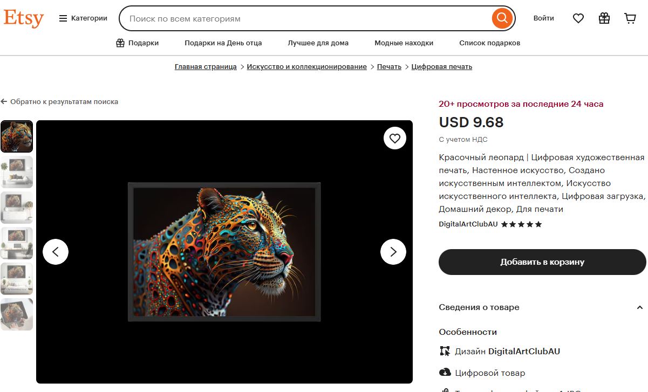Open the gift icon in header
This screenshot has width=648, height=392.
(x=604, y=18)
